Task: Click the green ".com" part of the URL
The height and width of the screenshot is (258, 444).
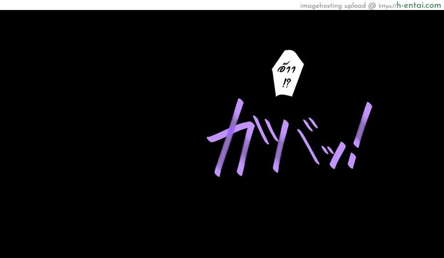Action: pyautogui.click(x=433, y=5)
